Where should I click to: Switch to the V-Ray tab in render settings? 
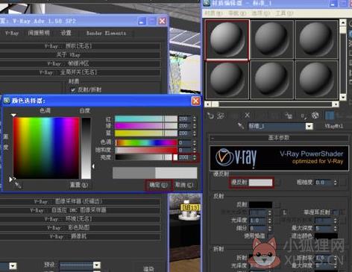12,33
